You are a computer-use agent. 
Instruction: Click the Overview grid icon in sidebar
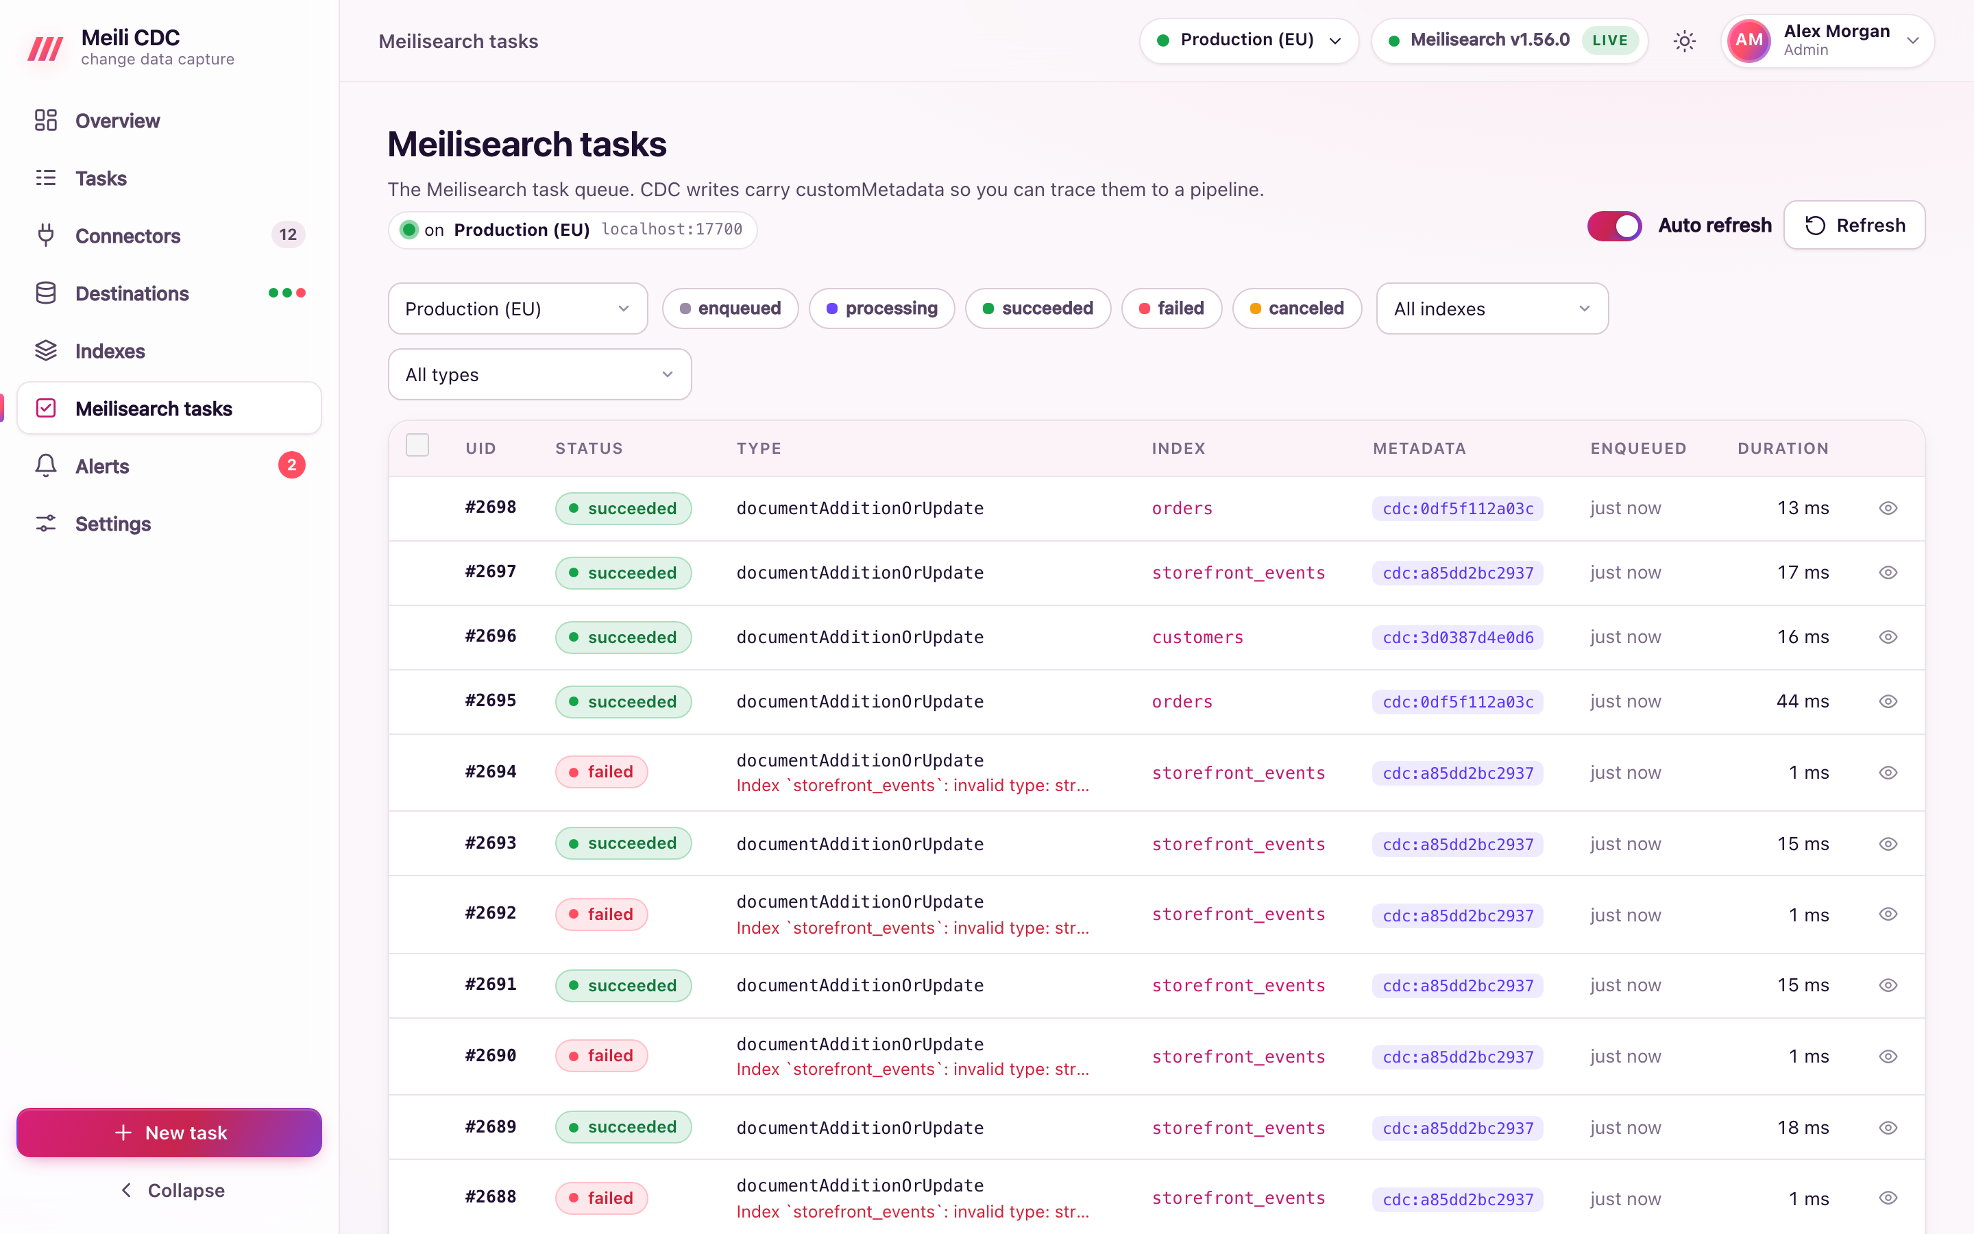coord(46,121)
